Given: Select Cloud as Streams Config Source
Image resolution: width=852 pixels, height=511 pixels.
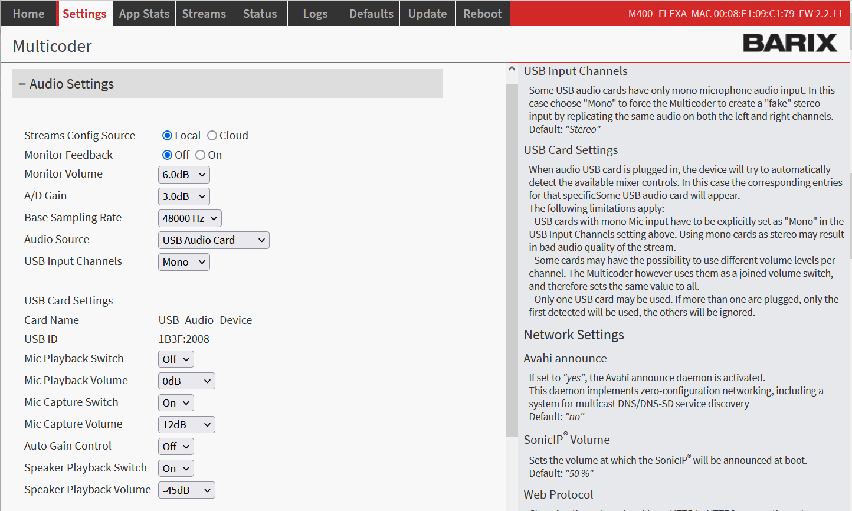Looking at the screenshot, I should click(x=212, y=136).
